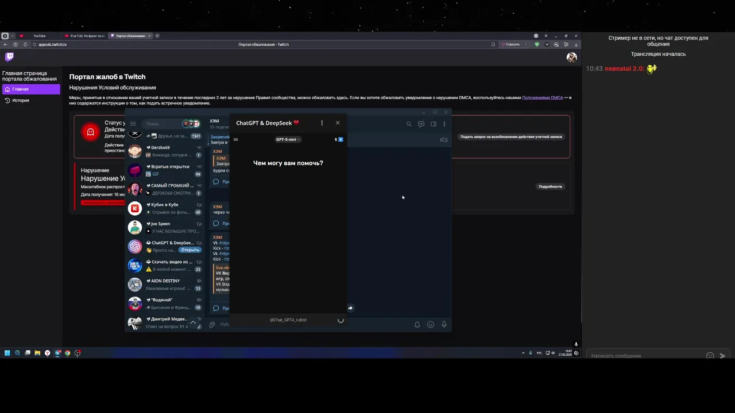Click the share forward arrow button

click(x=350, y=308)
